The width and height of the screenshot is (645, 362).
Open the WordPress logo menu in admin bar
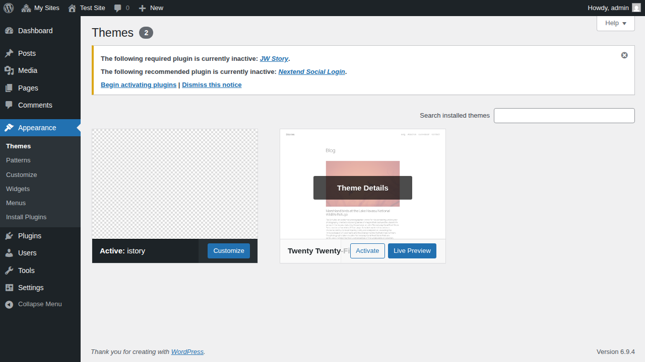coord(8,8)
